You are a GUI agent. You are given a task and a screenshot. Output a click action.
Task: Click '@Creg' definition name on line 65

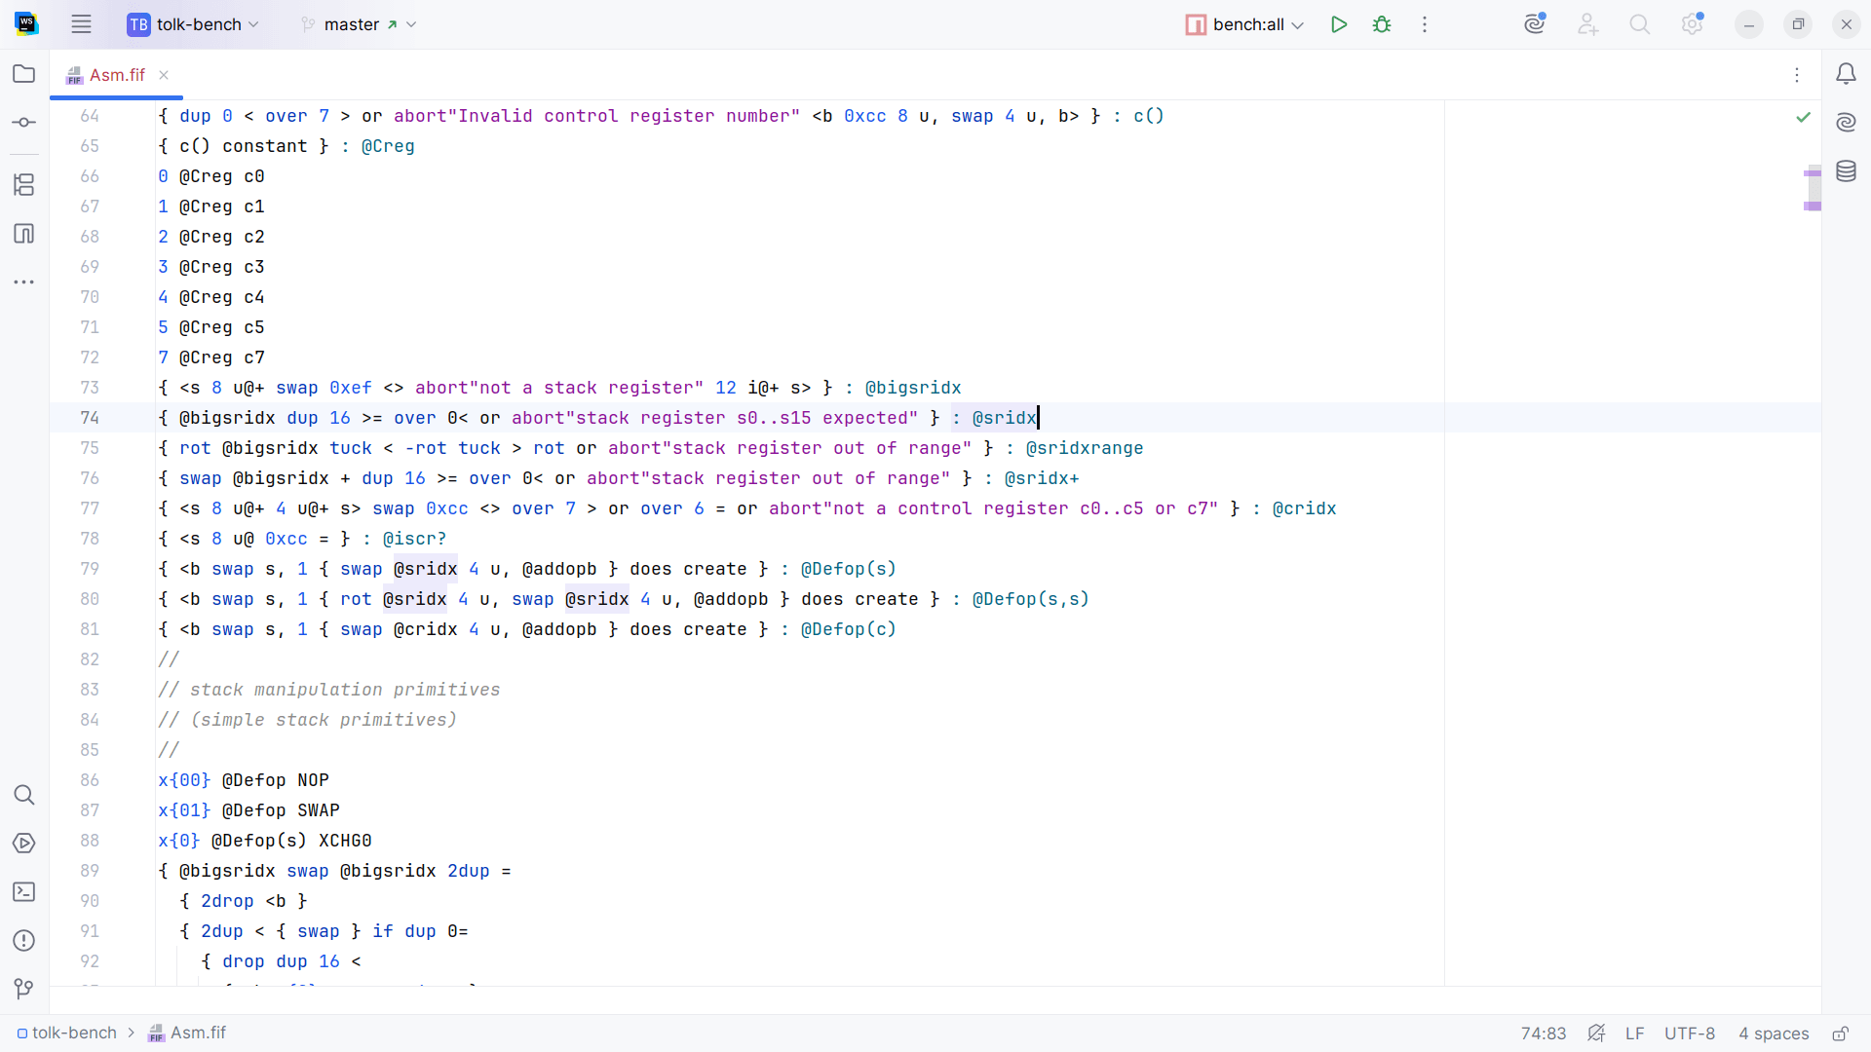(x=388, y=146)
